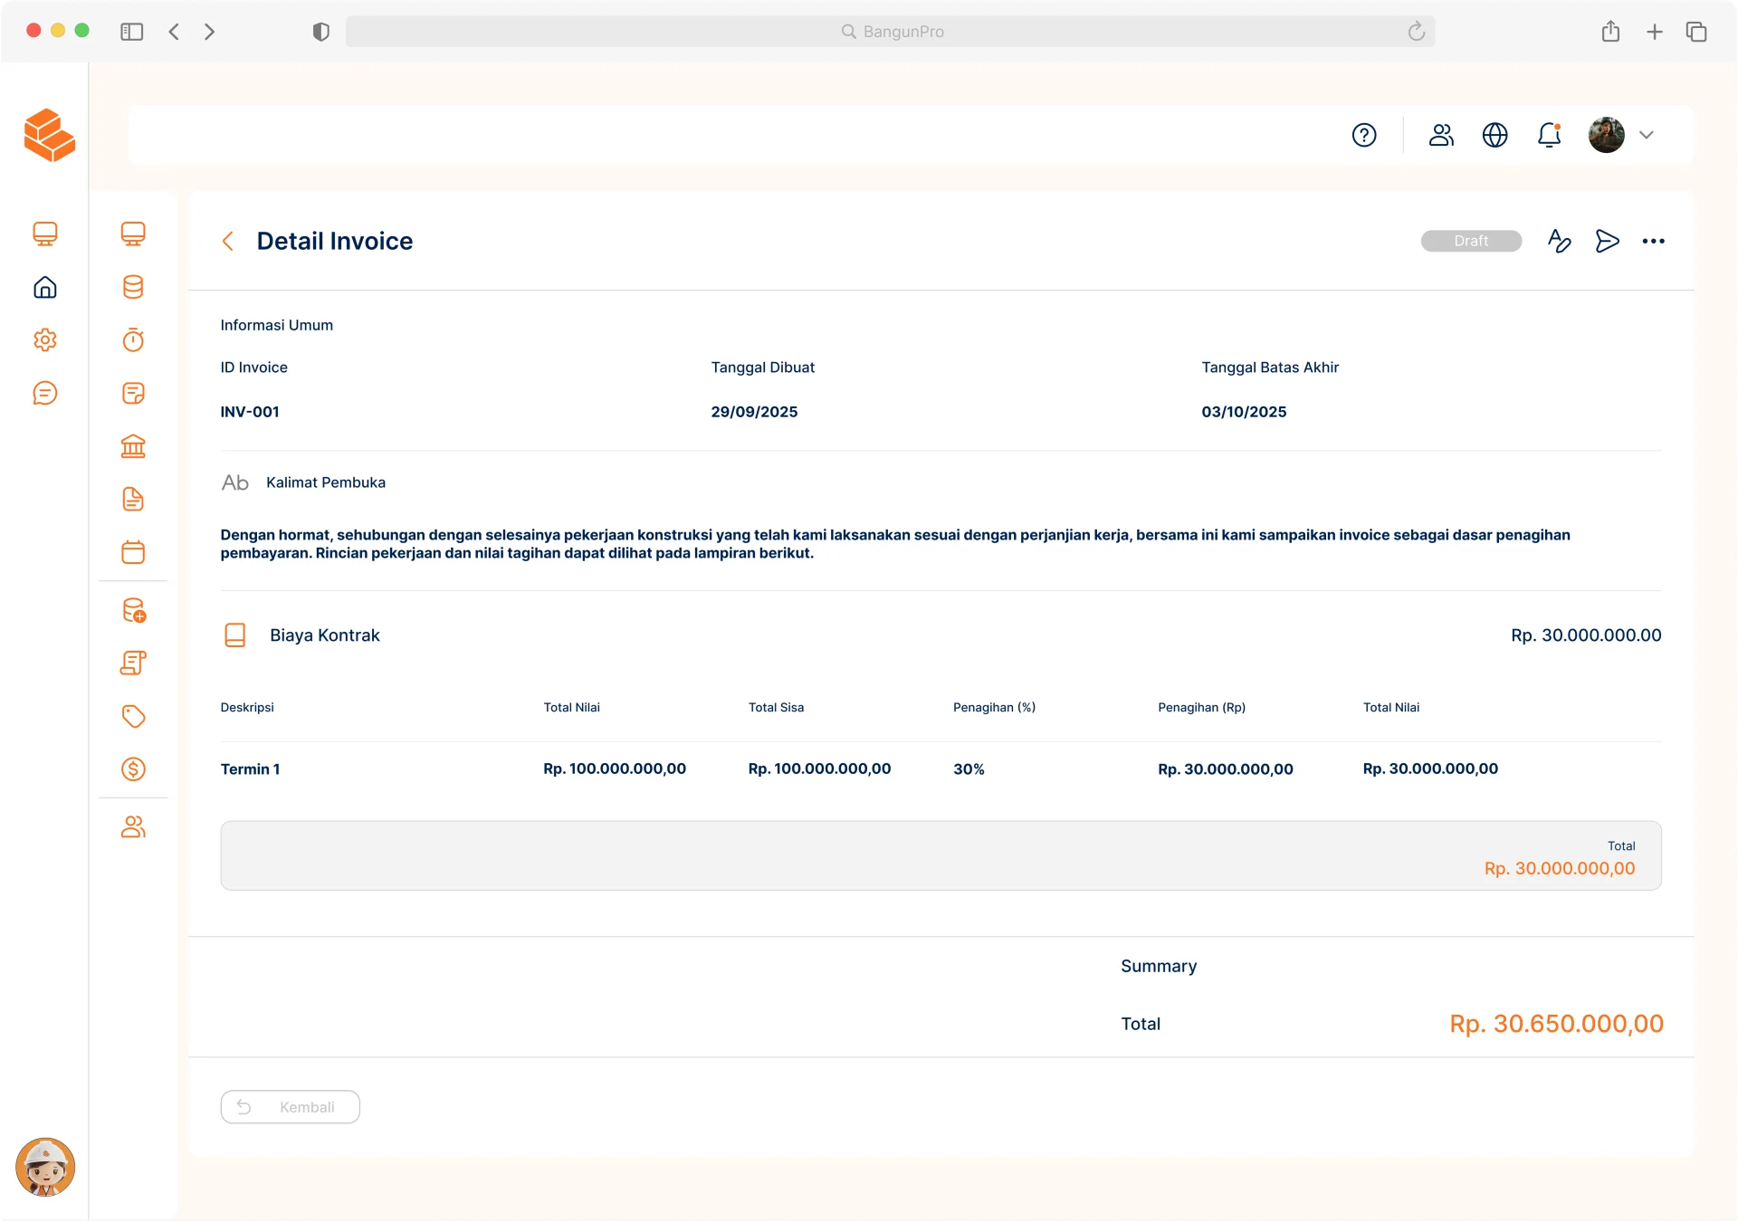This screenshot has width=1738, height=1222.
Task: Click the Draft status pill
Action: [x=1471, y=241]
